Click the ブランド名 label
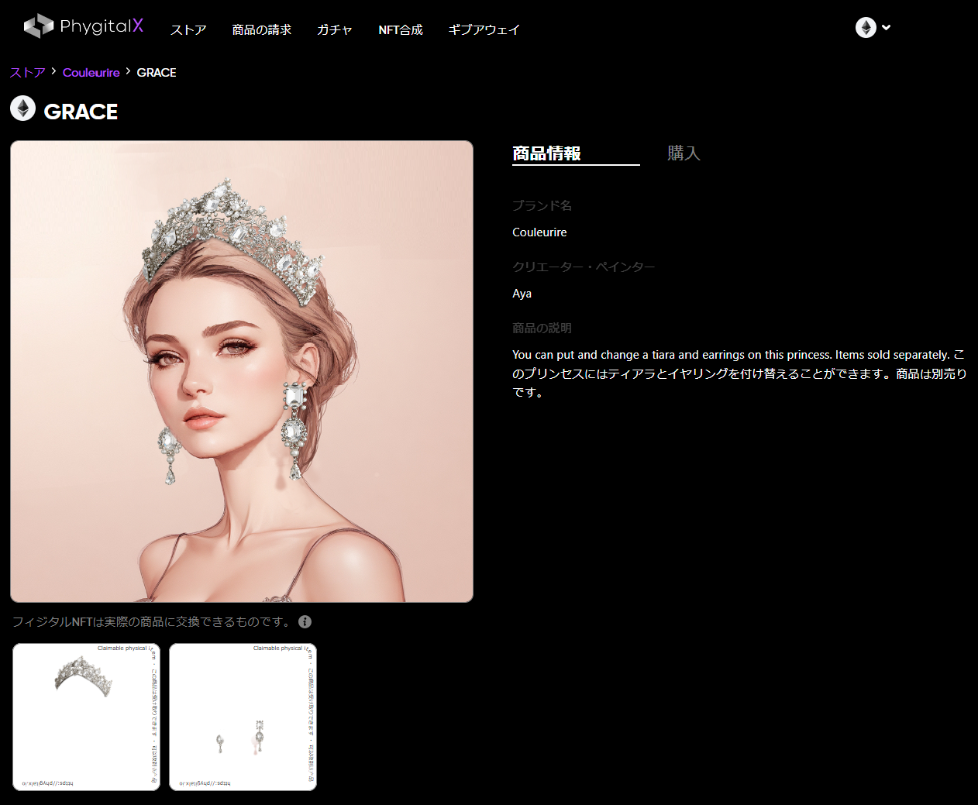 542,205
